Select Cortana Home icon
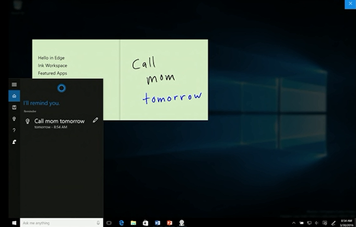356x227 pixels. tap(14, 96)
